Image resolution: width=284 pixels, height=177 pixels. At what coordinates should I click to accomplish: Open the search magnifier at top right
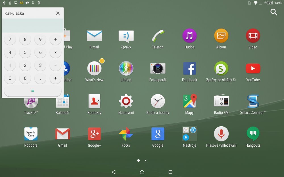[273, 12]
